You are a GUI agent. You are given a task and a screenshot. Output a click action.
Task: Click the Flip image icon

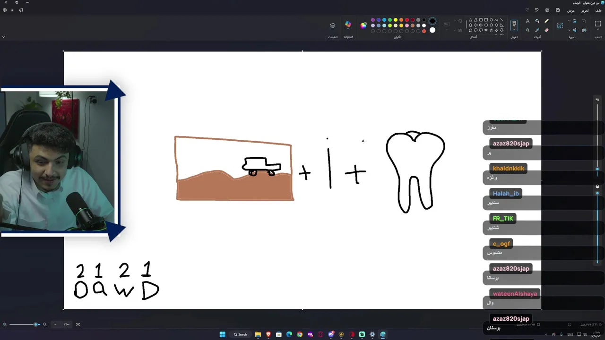click(574, 30)
